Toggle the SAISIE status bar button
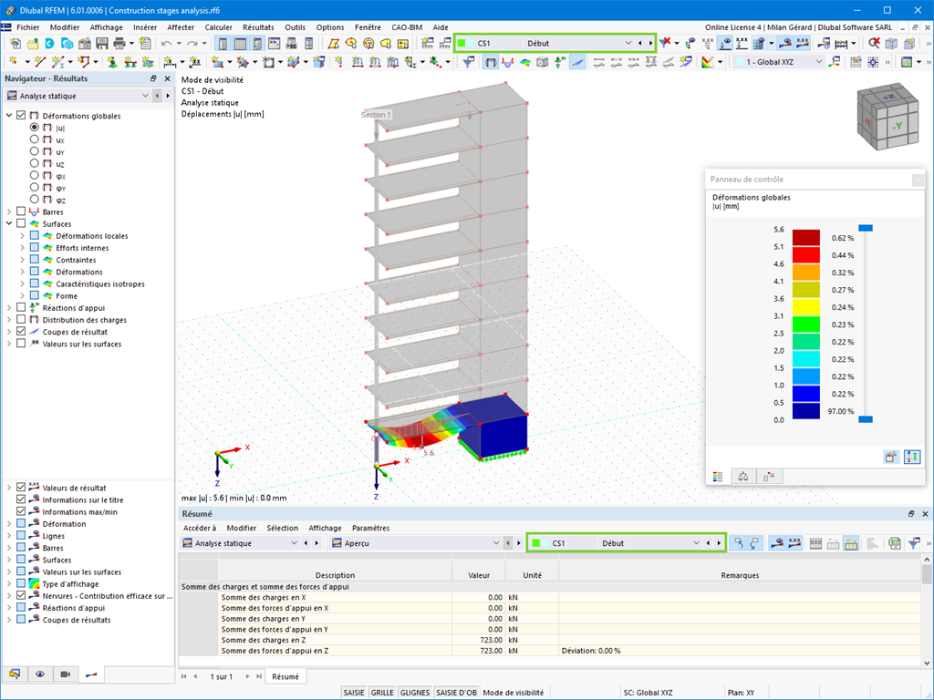Screen dimensions: 934x700 click(x=354, y=693)
